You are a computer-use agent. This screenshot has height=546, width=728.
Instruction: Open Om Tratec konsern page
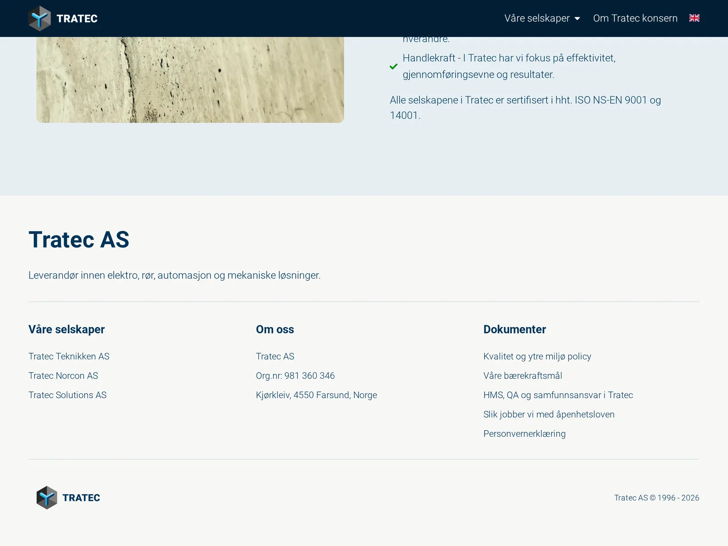point(635,18)
